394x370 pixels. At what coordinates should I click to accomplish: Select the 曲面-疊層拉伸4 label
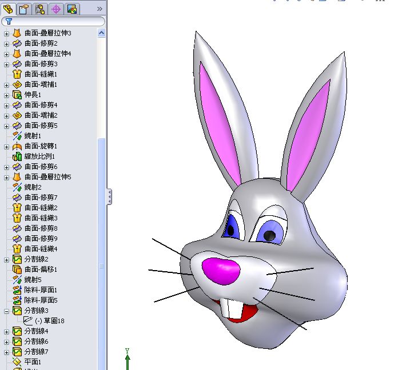(x=47, y=54)
